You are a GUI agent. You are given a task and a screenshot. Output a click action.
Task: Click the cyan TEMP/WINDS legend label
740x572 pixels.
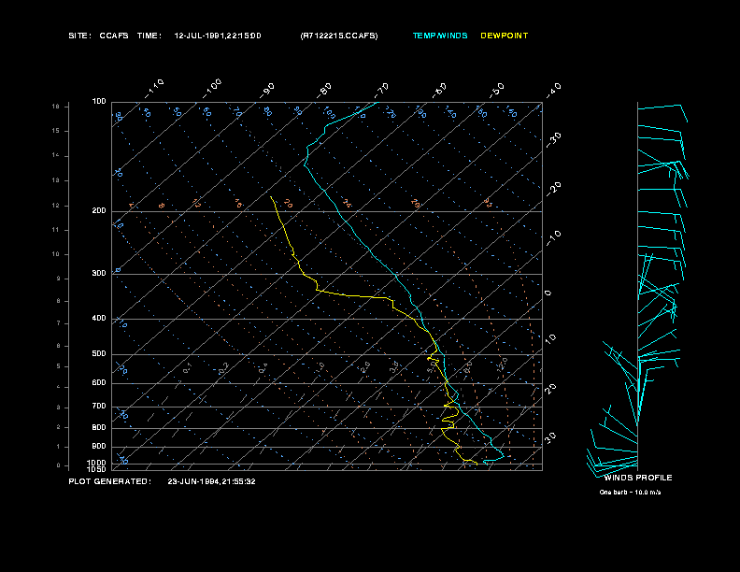(x=440, y=36)
